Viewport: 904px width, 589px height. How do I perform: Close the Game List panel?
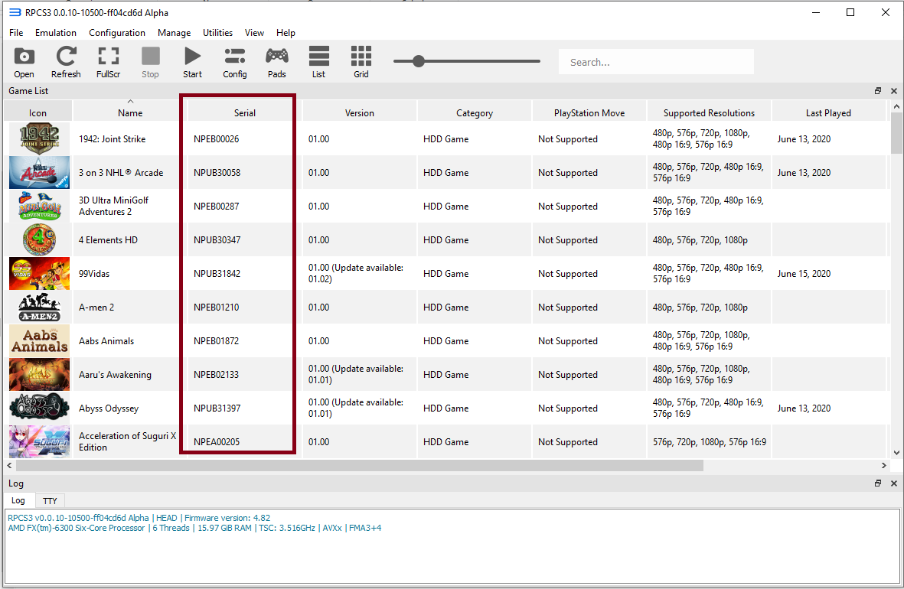point(893,91)
